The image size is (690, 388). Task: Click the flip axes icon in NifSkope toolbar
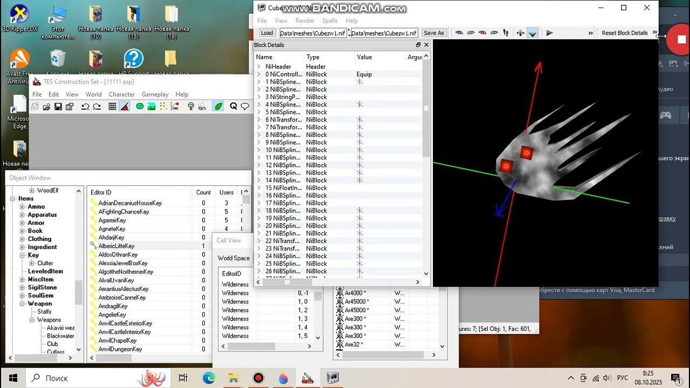(520, 33)
